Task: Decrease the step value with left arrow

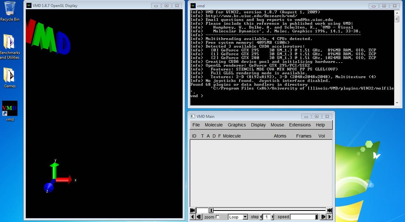Action: pyautogui.click(x=261, y=217)
